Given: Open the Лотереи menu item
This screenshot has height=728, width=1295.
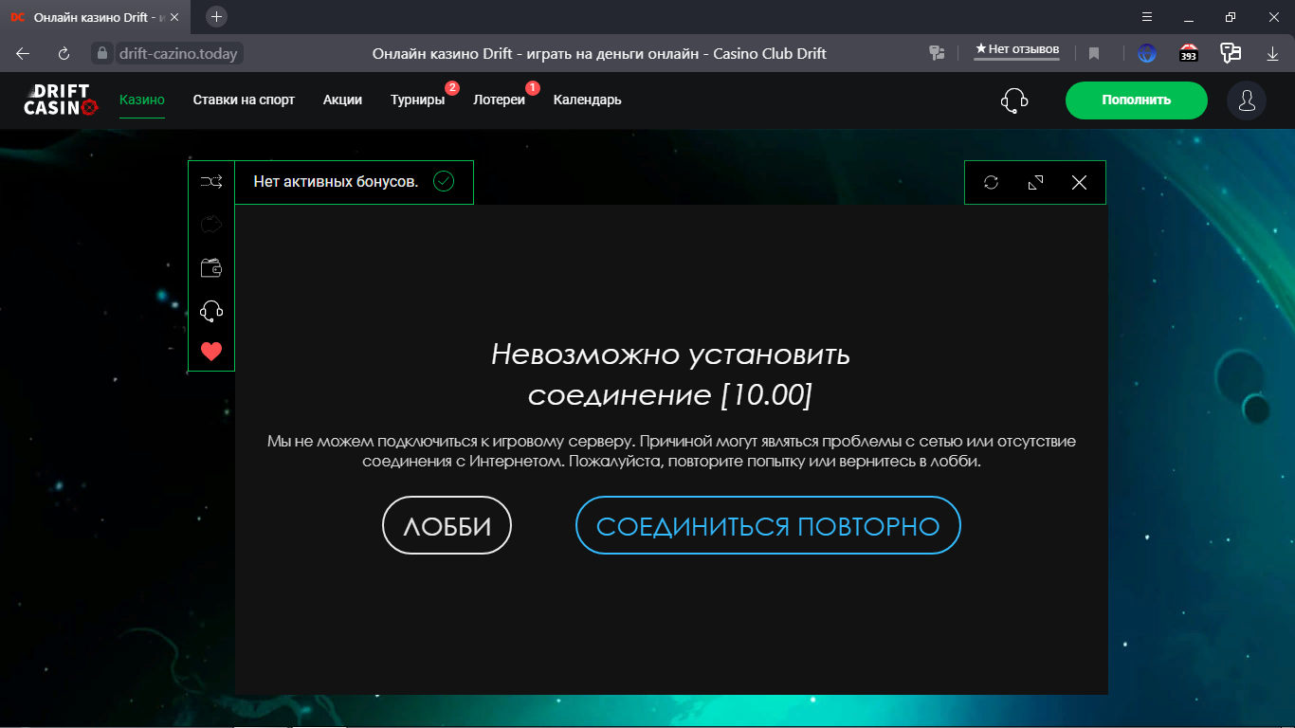Looking at the screenshot, I should click(499, 100).
